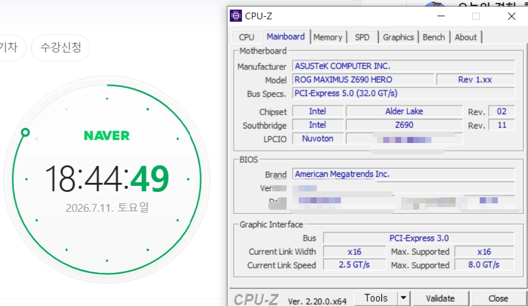The image size is (528, 306).
Task: Click the Tools button
Action: (x=376, y=298)
